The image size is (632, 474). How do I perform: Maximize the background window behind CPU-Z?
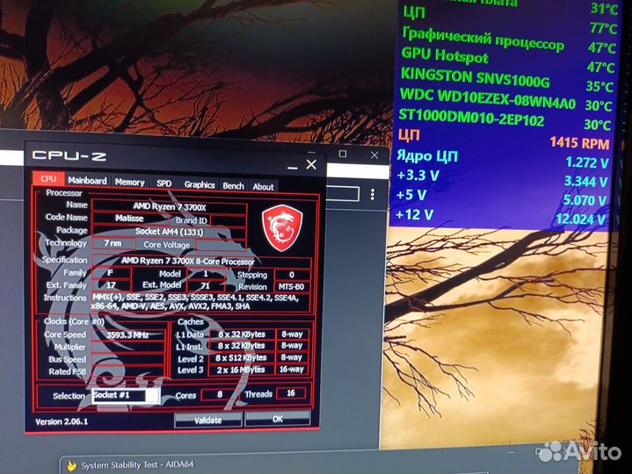click(343, 154)
